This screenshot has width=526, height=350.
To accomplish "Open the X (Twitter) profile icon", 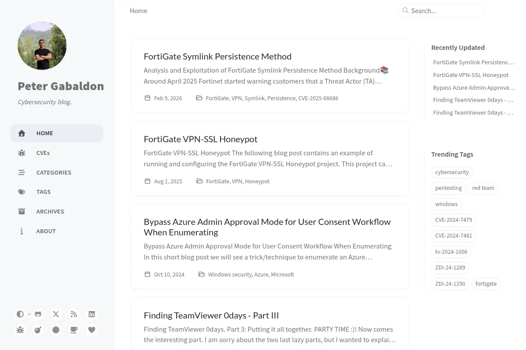I will tap(56, 314).
